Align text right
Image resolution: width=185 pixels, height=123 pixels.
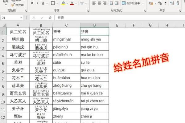105,3
